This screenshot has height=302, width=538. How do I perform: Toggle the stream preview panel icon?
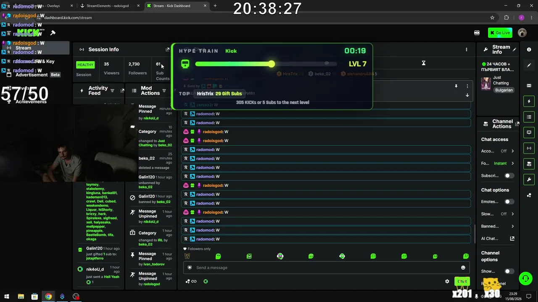click(529, 86)
